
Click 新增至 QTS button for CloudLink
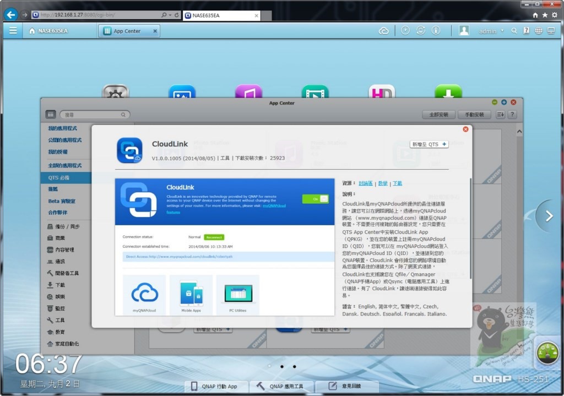429,144
